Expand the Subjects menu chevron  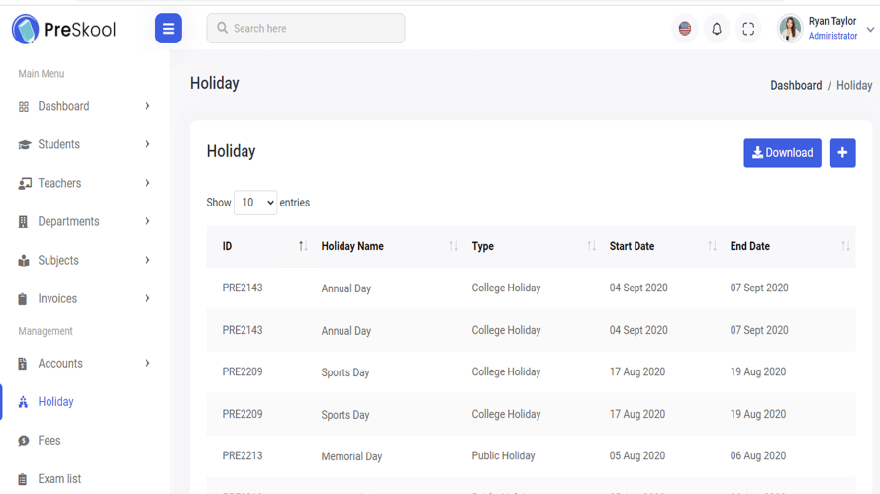147,261
